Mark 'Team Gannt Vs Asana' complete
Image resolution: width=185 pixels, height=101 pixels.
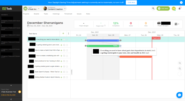[x=64, y=72]
